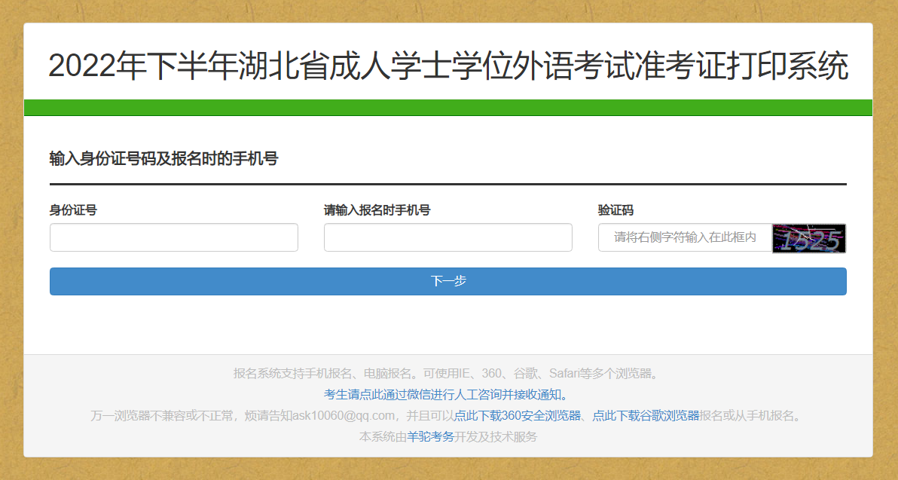Select the 验证码 label text
Image resolution: width=898 pixels, height=480 pixels.
[x=615, y=210]
